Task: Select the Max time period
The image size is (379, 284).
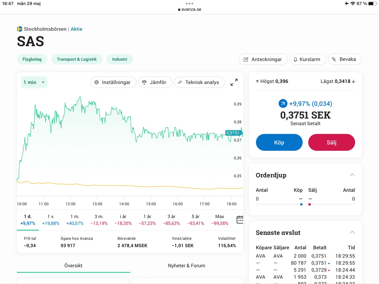Action: click(x=219, y=220)
